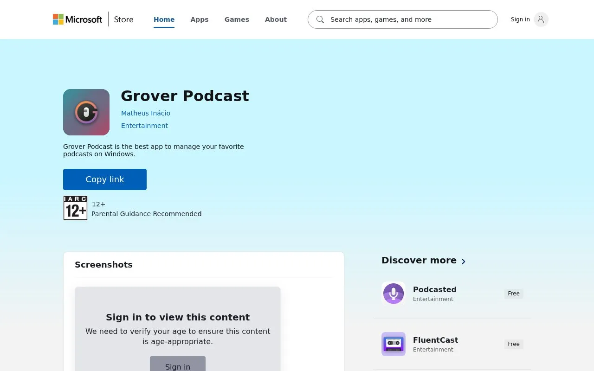Focus the search apps and games field
Screen dimensions: 594x371
tap(403, 19)
